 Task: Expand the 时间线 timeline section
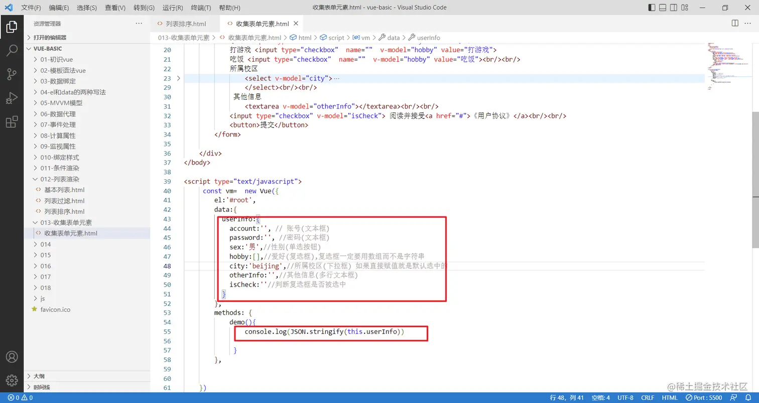pyautogui.click(x=87, y=387)
